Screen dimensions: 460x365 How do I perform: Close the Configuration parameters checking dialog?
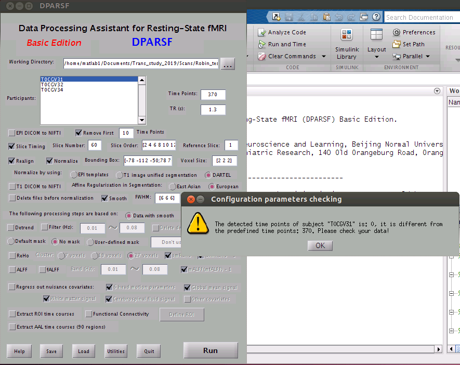click(x=191, y=200)
